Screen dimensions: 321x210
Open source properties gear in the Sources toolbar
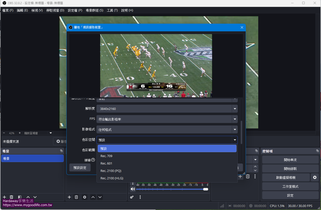point(85,197)
